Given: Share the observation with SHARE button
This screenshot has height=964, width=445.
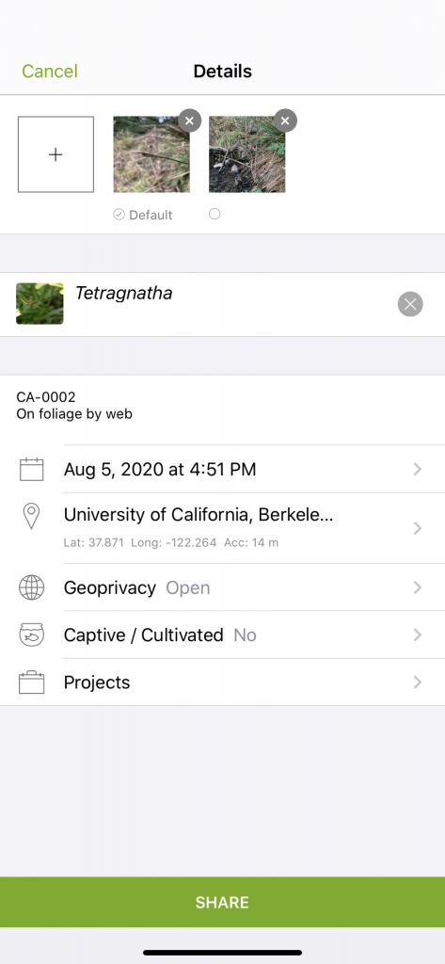Looking at the screenshot, I should [222, 902].
